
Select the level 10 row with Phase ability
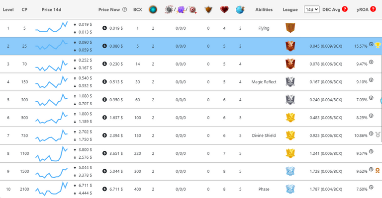pos(191,189)
